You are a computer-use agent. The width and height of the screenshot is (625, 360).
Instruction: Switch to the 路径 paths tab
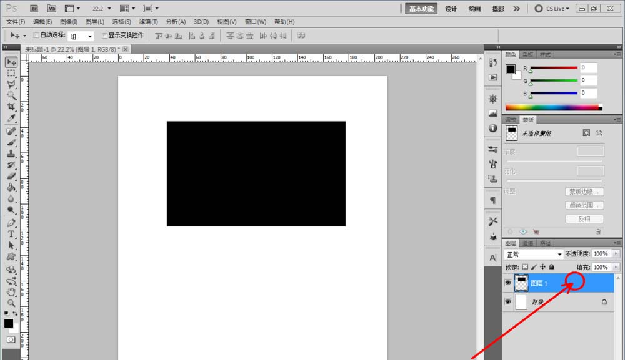545,243
